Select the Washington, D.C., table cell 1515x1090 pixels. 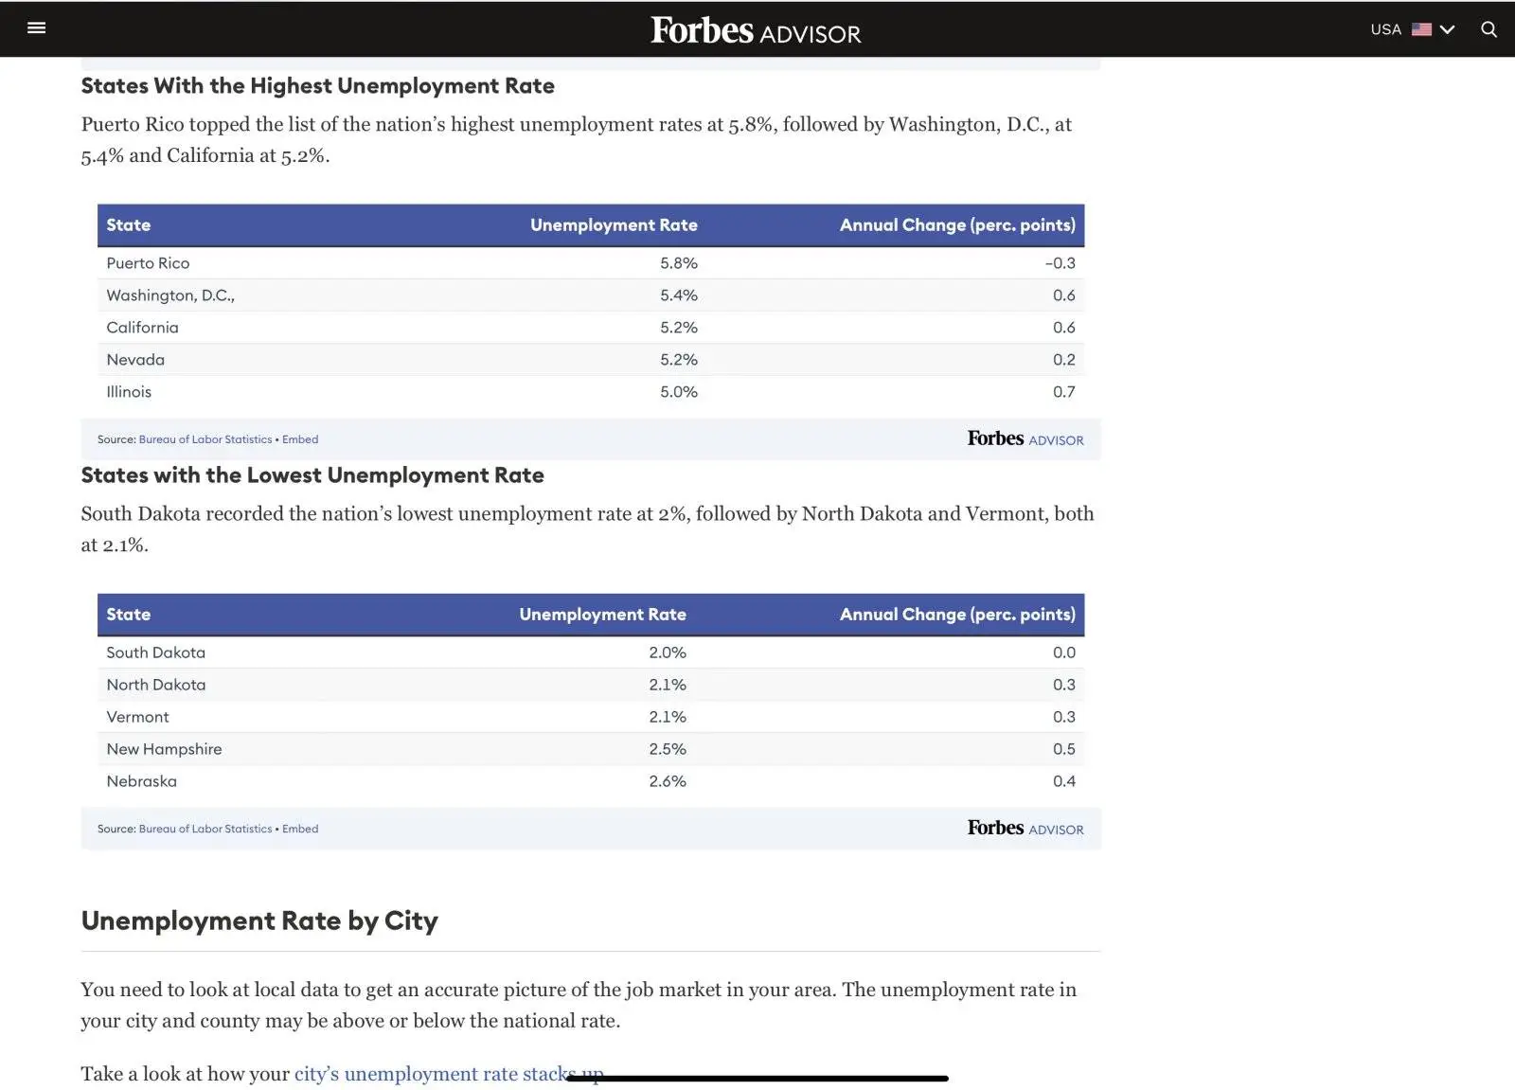pos(170,295)
